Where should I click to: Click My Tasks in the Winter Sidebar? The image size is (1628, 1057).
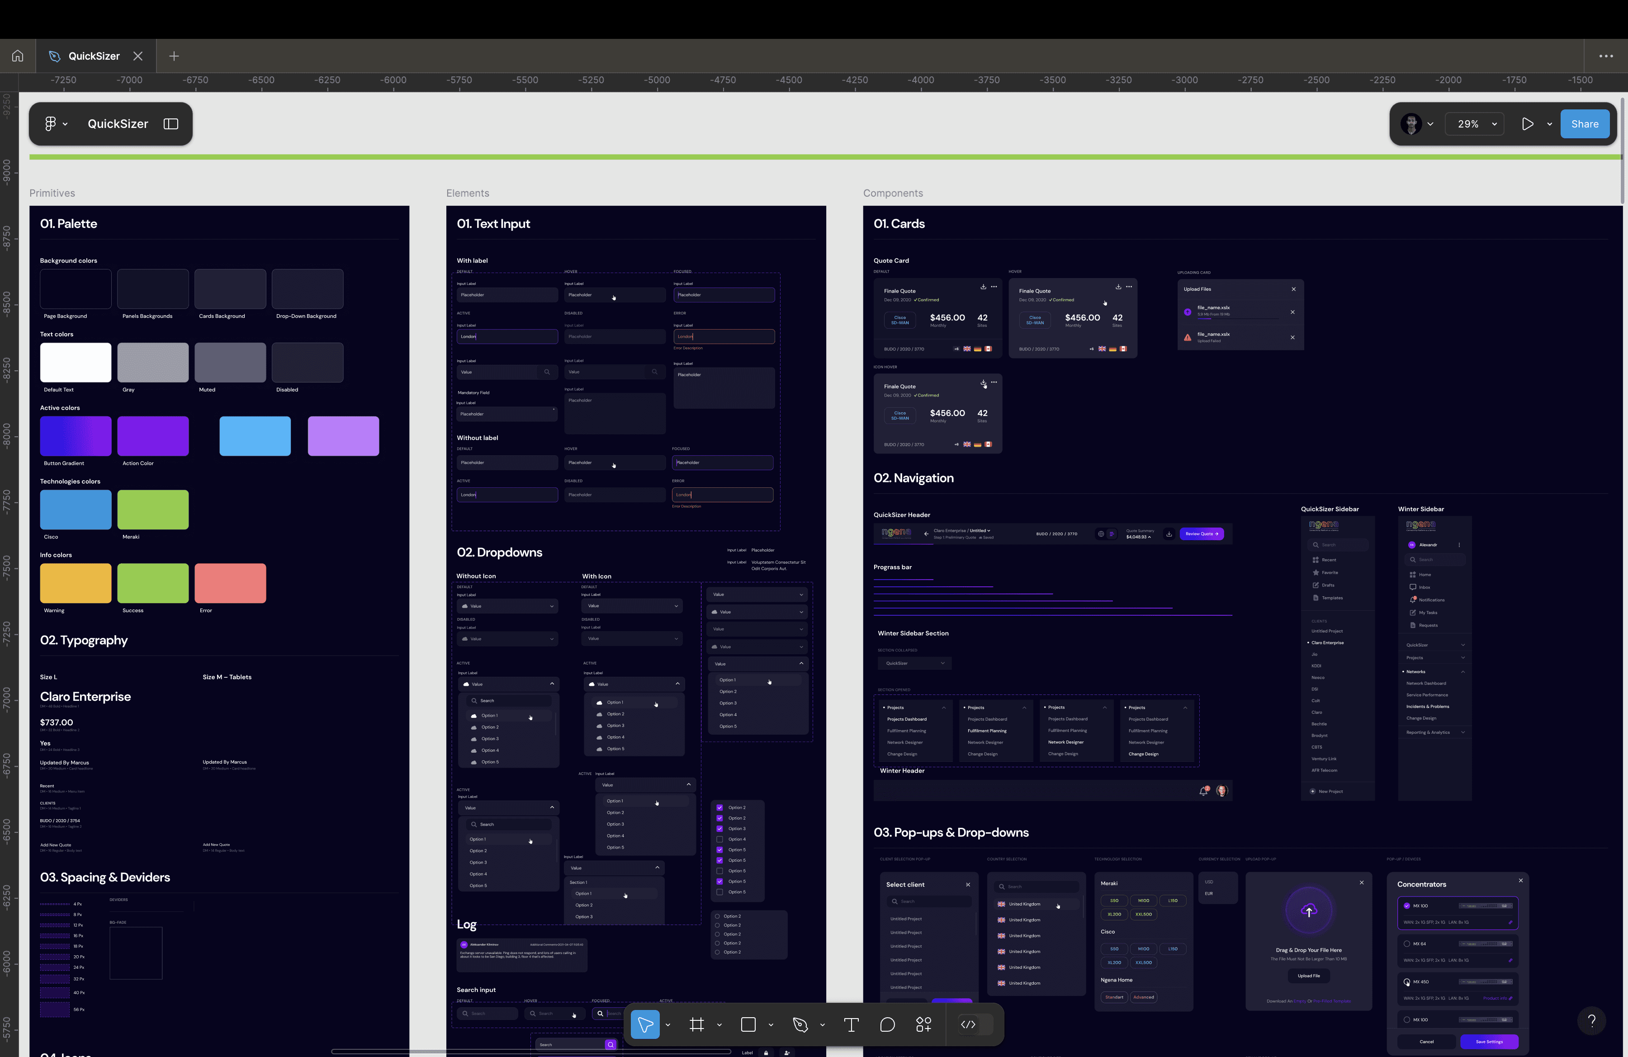tap(1428, 613)
